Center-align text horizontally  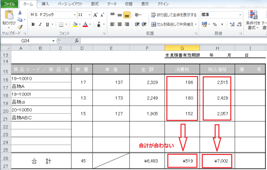tap(119, 24)
